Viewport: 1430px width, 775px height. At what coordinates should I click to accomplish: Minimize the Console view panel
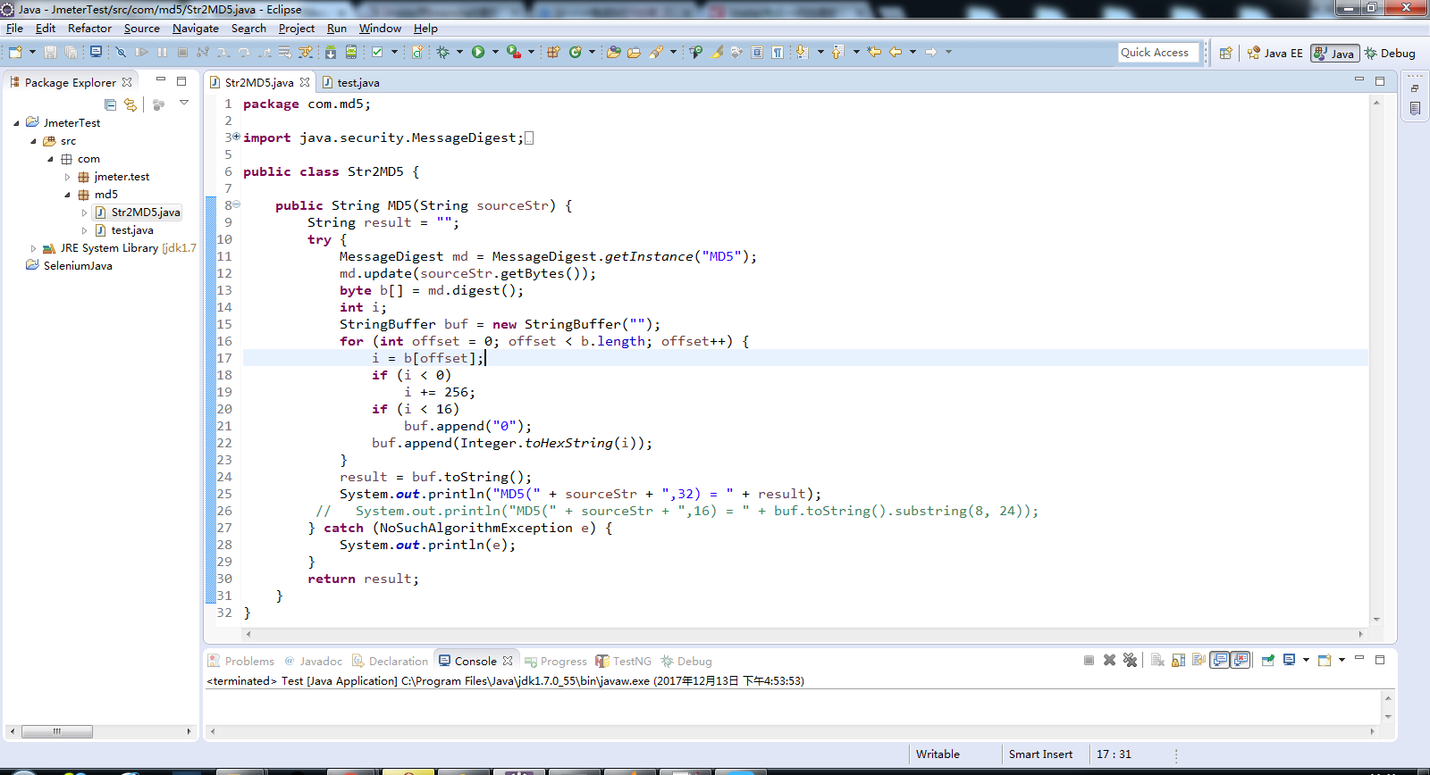coord(1359,658)
